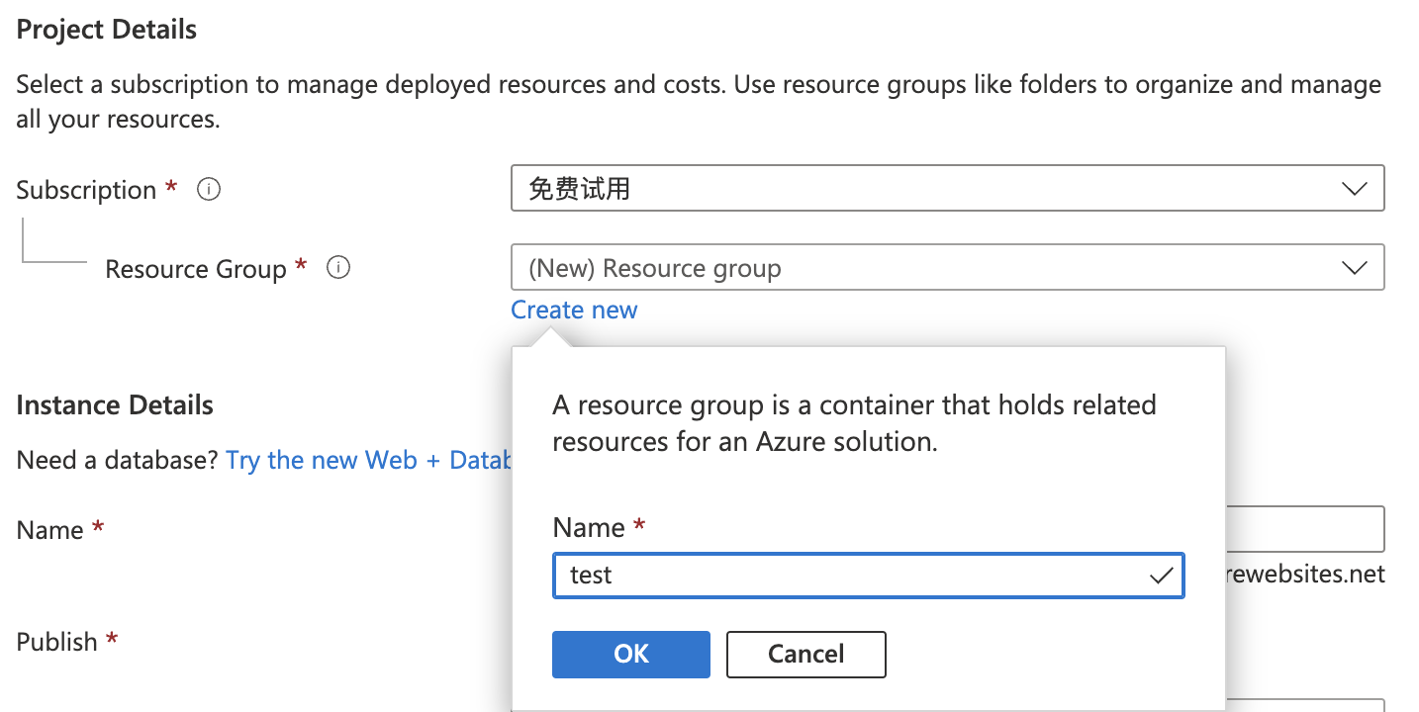Click the instance Name text box
Screen dimensions: 1419x712
pos(1304,529)
